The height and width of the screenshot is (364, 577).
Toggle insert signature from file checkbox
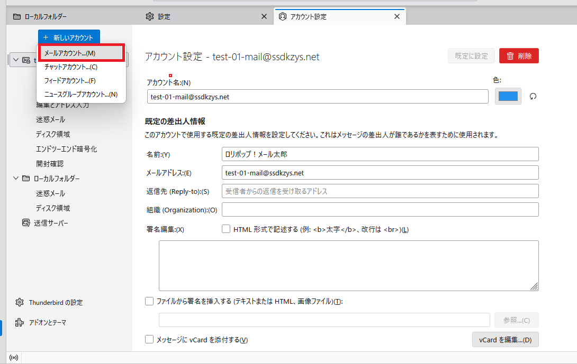click(149, 301)
